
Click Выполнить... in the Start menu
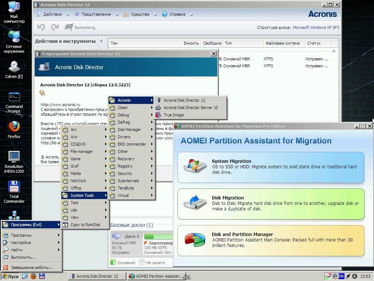pyautogui.click(x=31, y=257)
